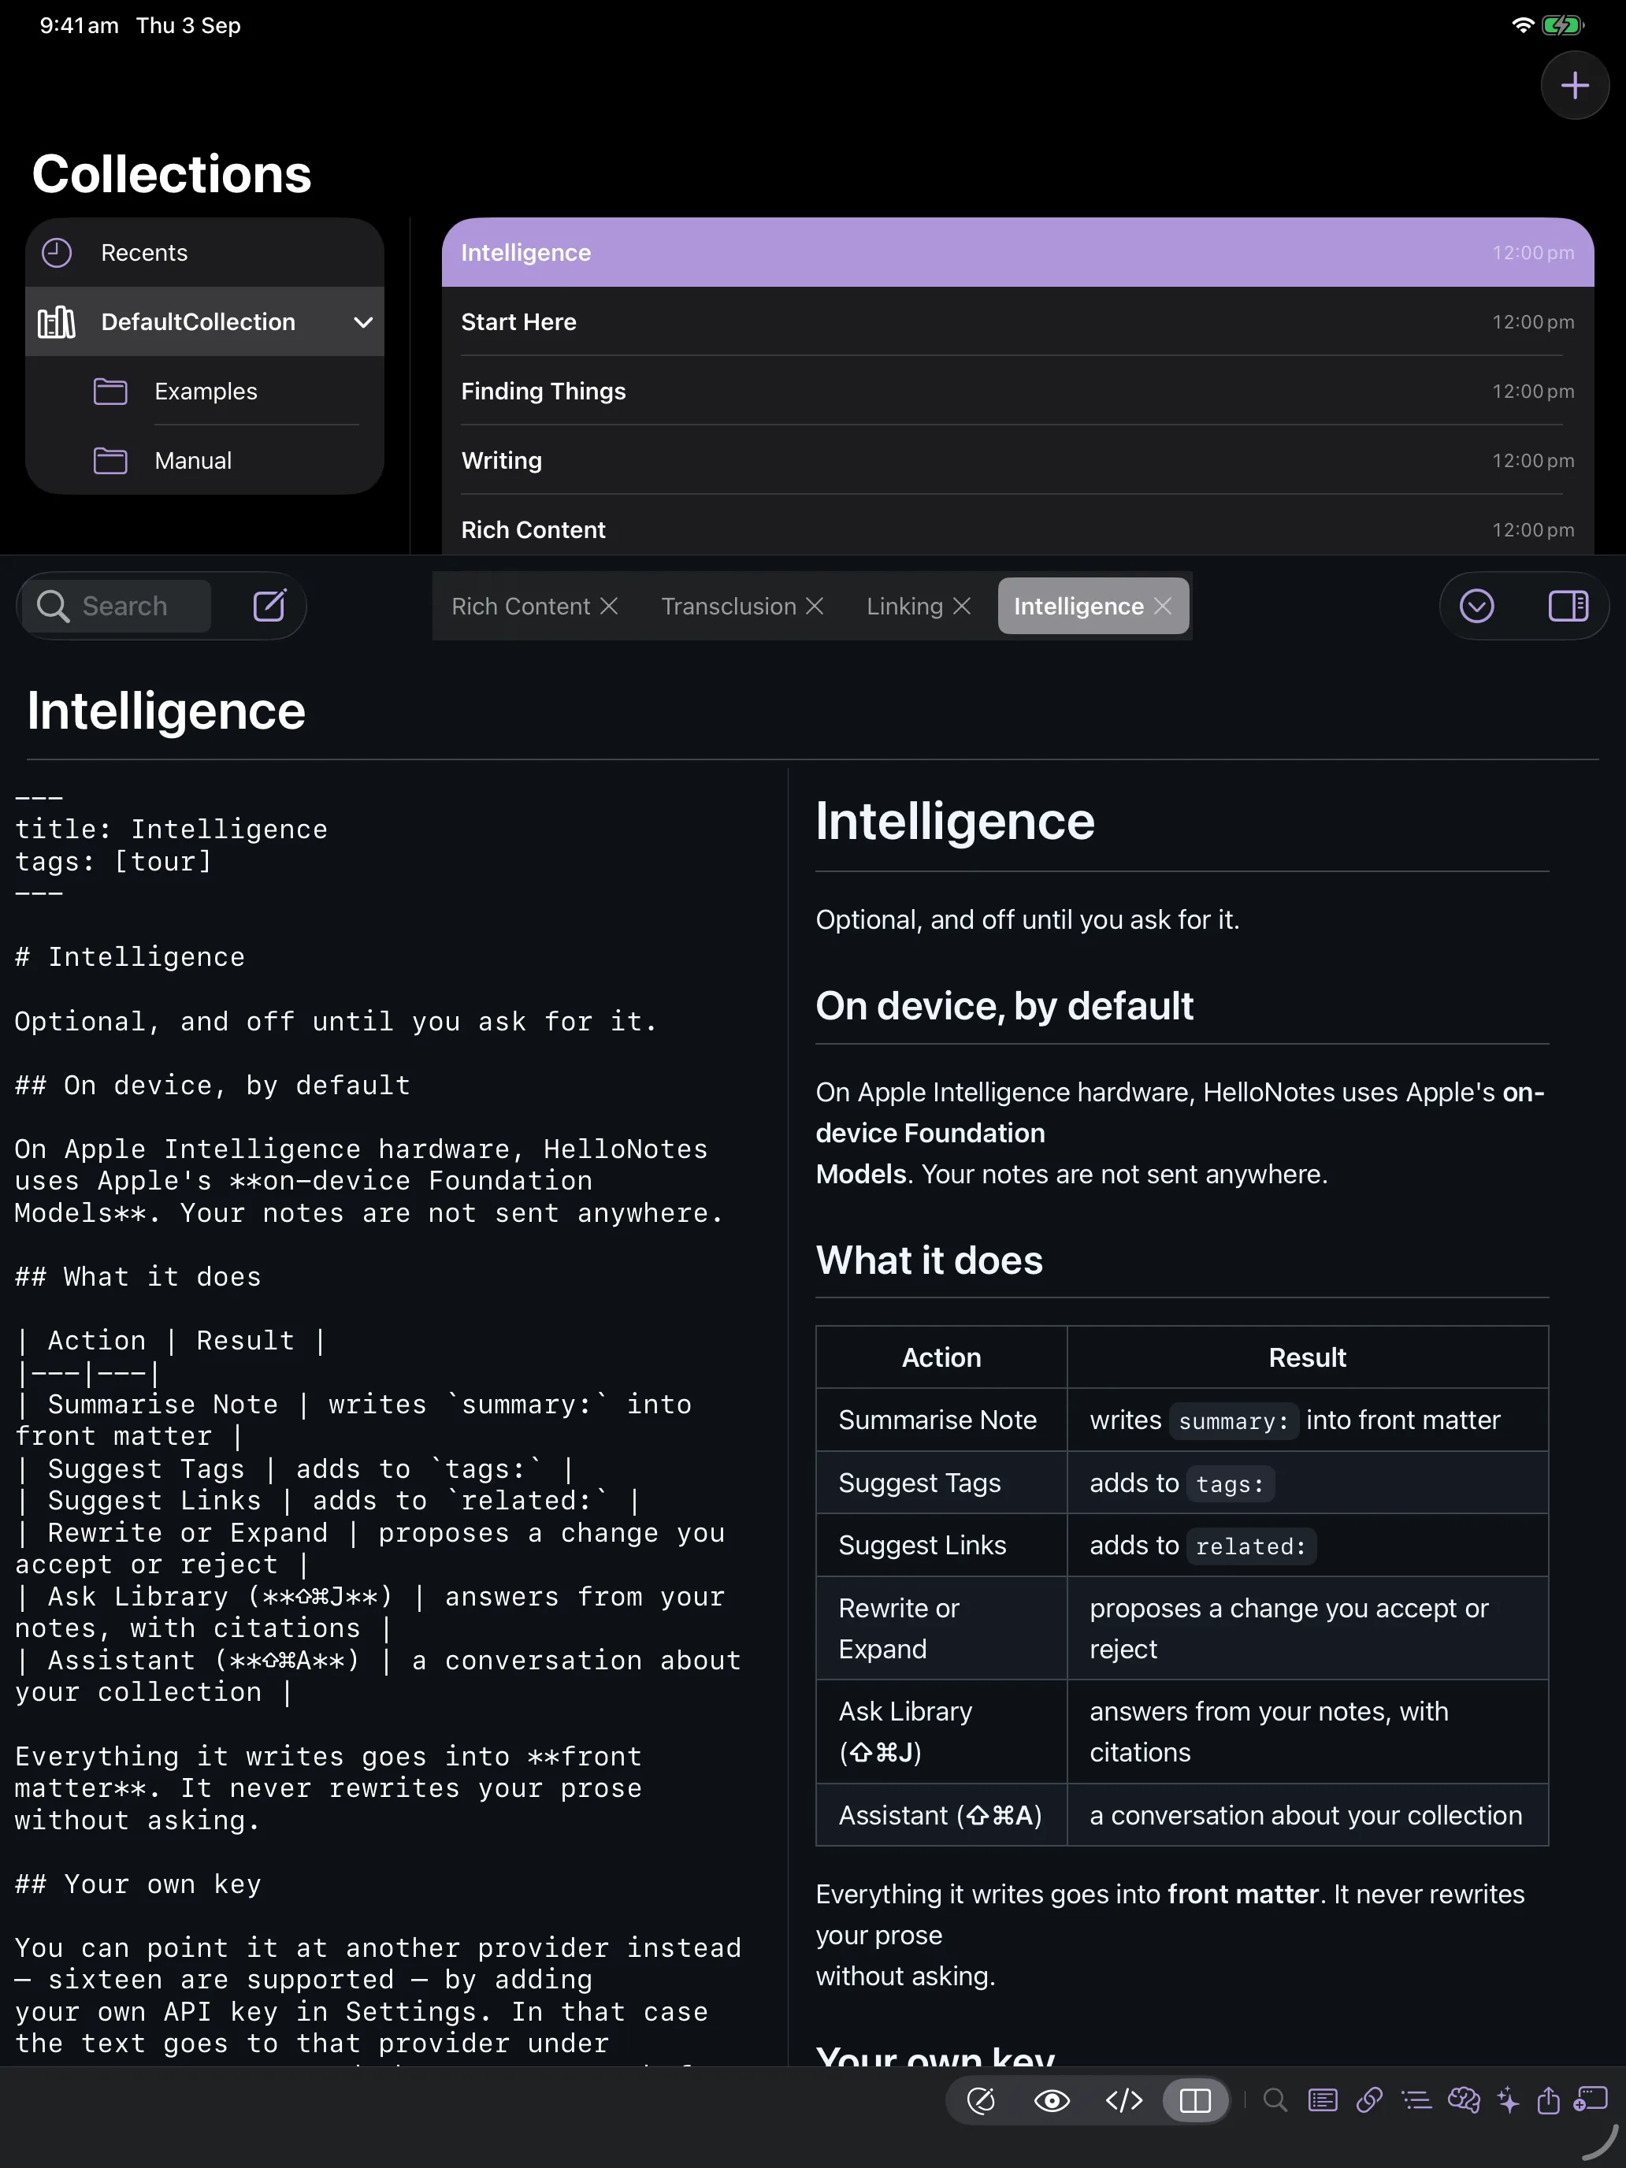Check the Wi-Fi status icon
This screenshot has height=2168, width=1626.
click(x=1522, y=25)
